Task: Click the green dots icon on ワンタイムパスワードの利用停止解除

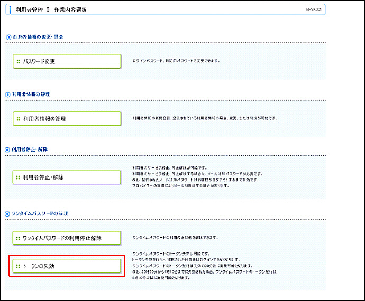Action: pyautogui.click(x=19, y=238)
